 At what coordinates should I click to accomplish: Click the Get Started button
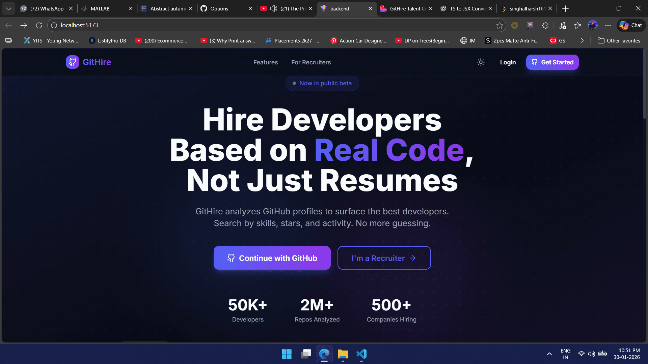coord(552,62)
